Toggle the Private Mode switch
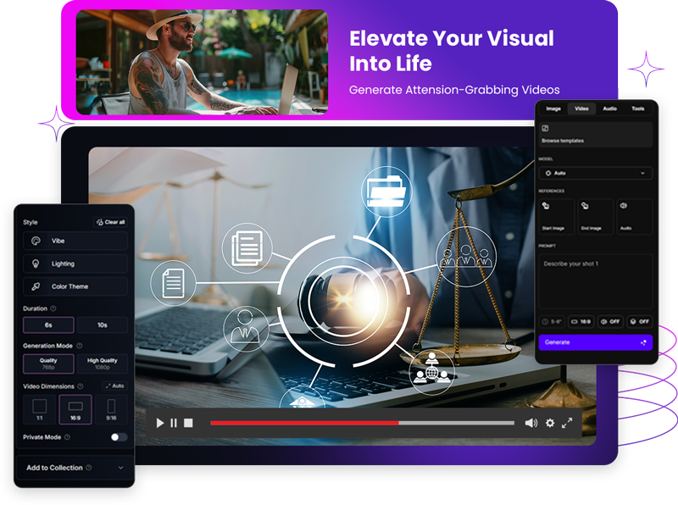 coord(119,437)
